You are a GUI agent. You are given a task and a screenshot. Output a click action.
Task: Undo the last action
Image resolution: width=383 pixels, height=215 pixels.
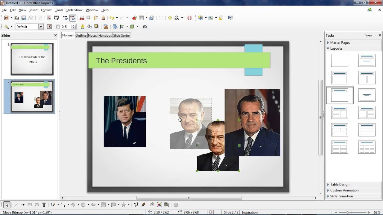pyautogui.click(x=112, y=18)
